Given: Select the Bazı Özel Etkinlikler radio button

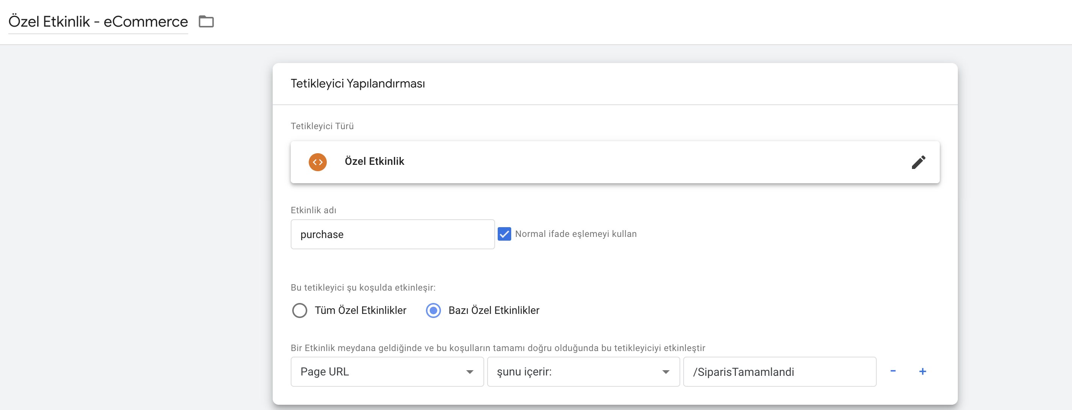Looking at the screenshot, I should click(x=433, y=310).
